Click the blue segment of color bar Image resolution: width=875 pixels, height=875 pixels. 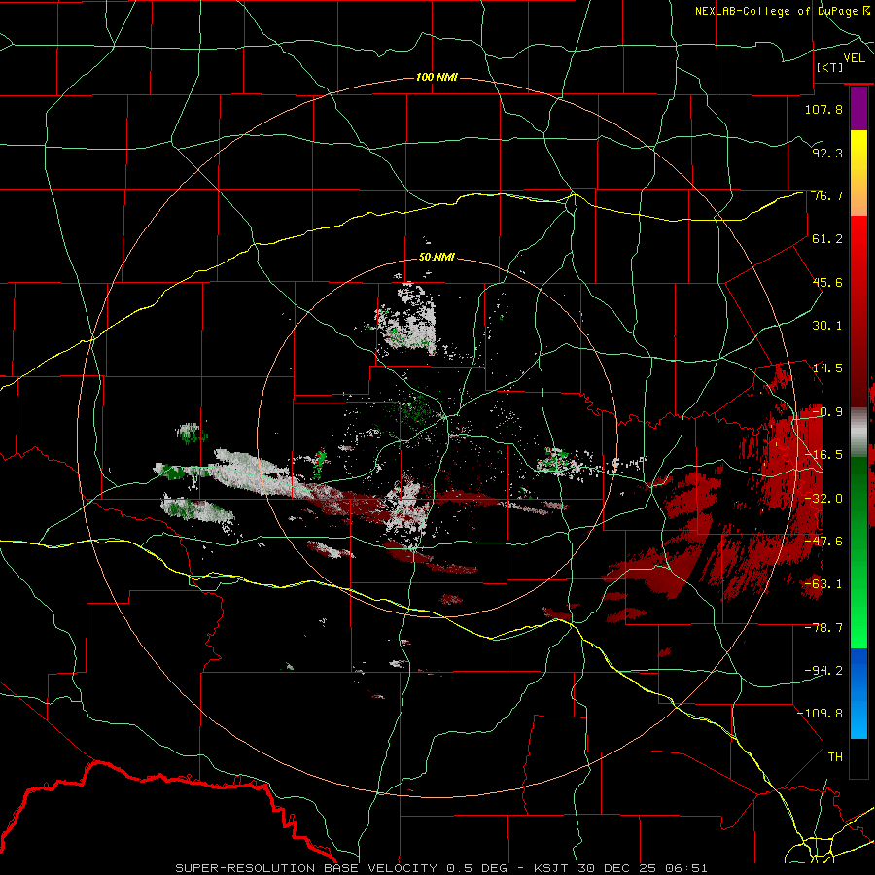858,693
